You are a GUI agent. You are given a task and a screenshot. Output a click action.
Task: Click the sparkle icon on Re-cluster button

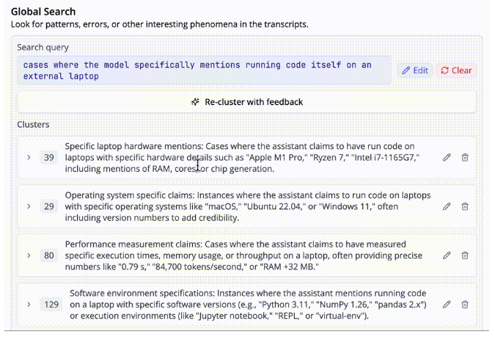pyautogui.click(x=195, y=102)
